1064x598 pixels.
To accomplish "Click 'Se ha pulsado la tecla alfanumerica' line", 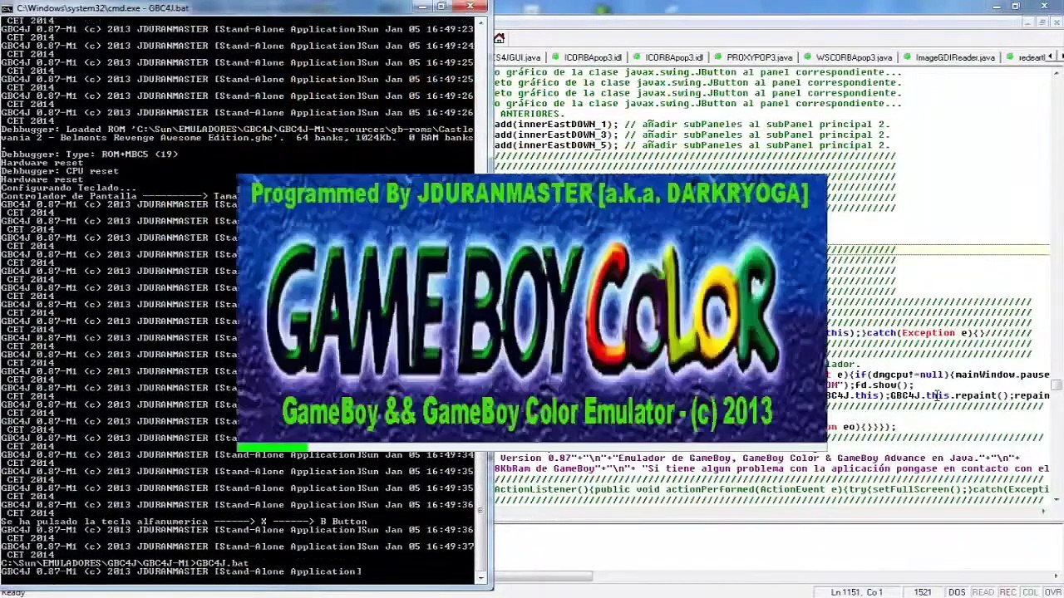I will click(184, 522).
